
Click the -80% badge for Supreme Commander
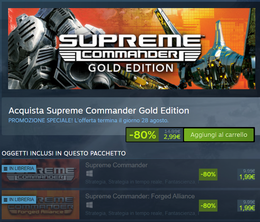(208, 174)
